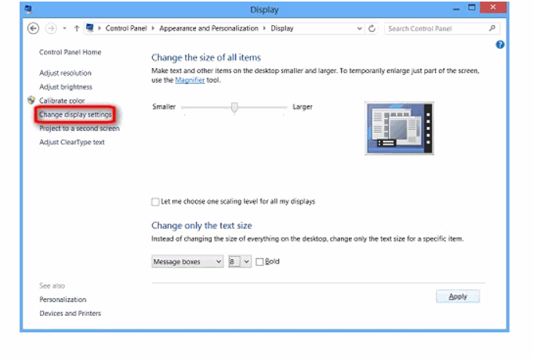Open the Message boxes item dropdown

pos(187,262)
